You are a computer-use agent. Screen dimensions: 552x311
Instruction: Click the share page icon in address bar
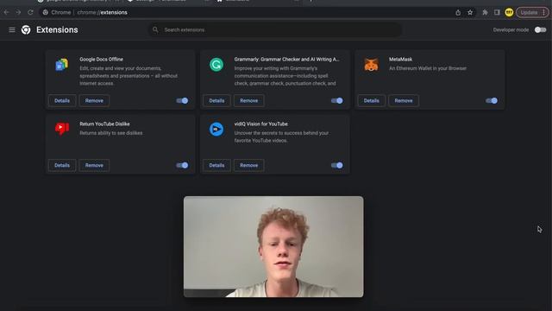coord(458,13)
